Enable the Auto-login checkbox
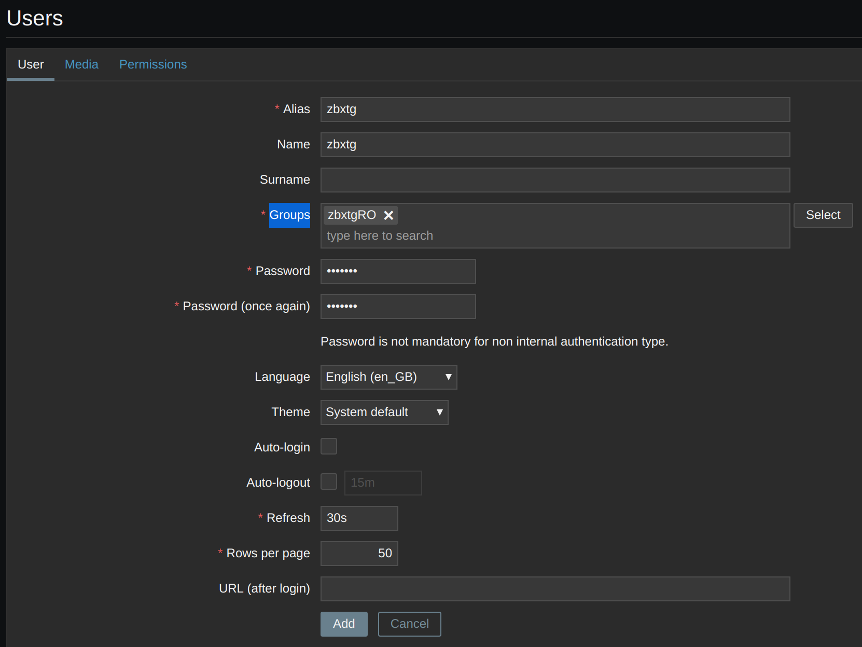This screenshot has width=862, height=647. 329,446
